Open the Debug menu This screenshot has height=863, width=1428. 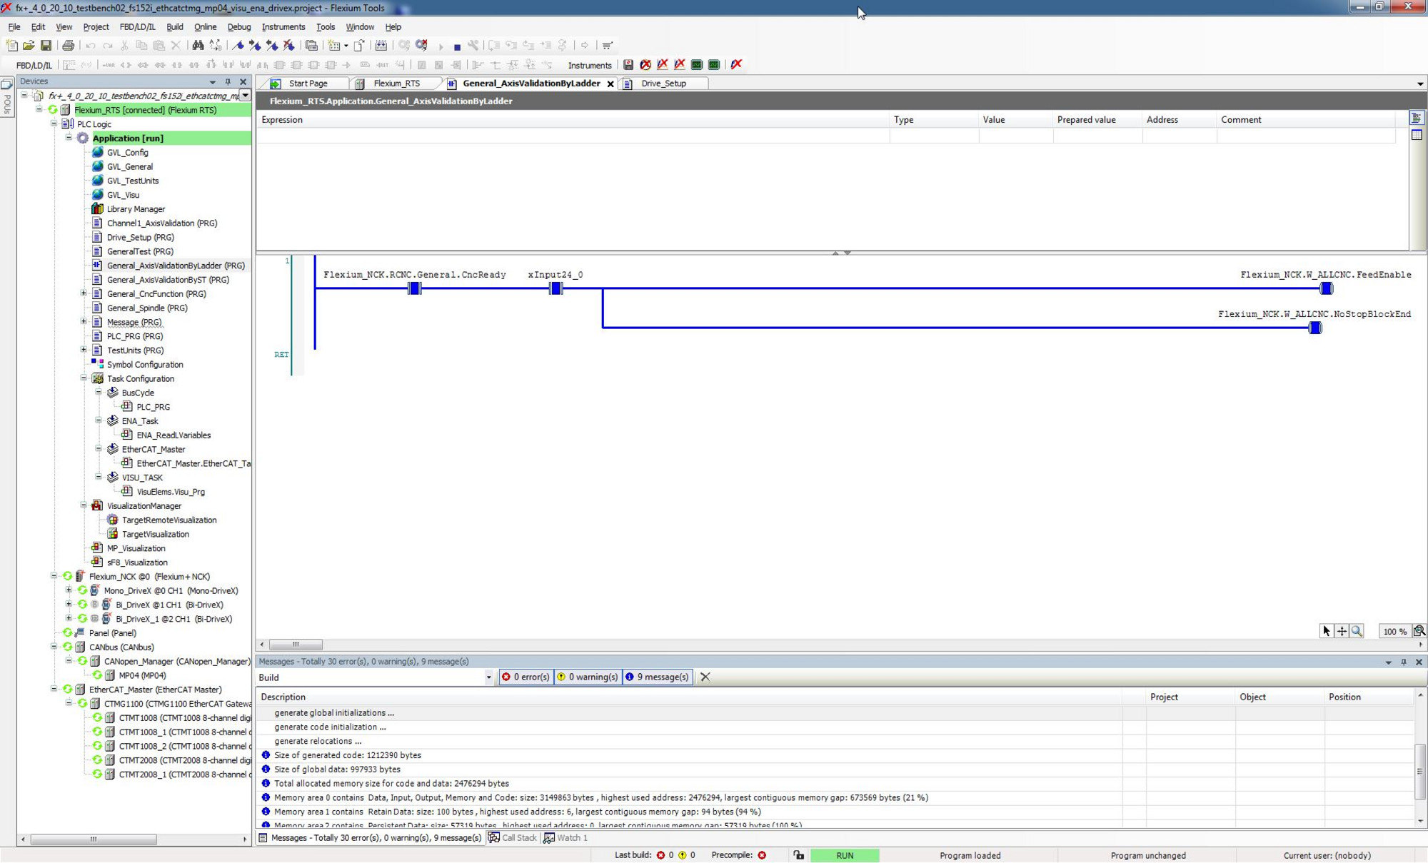pyautogui.click(x=239, y=26)
